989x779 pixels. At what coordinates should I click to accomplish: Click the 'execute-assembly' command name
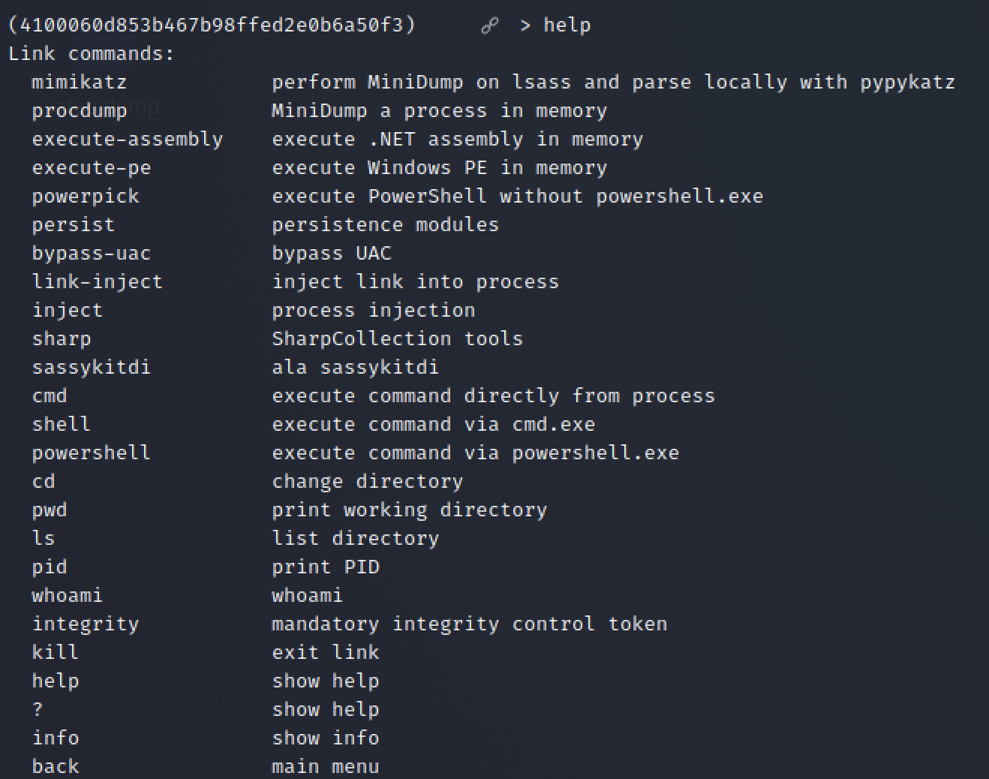tap(127, 140)
